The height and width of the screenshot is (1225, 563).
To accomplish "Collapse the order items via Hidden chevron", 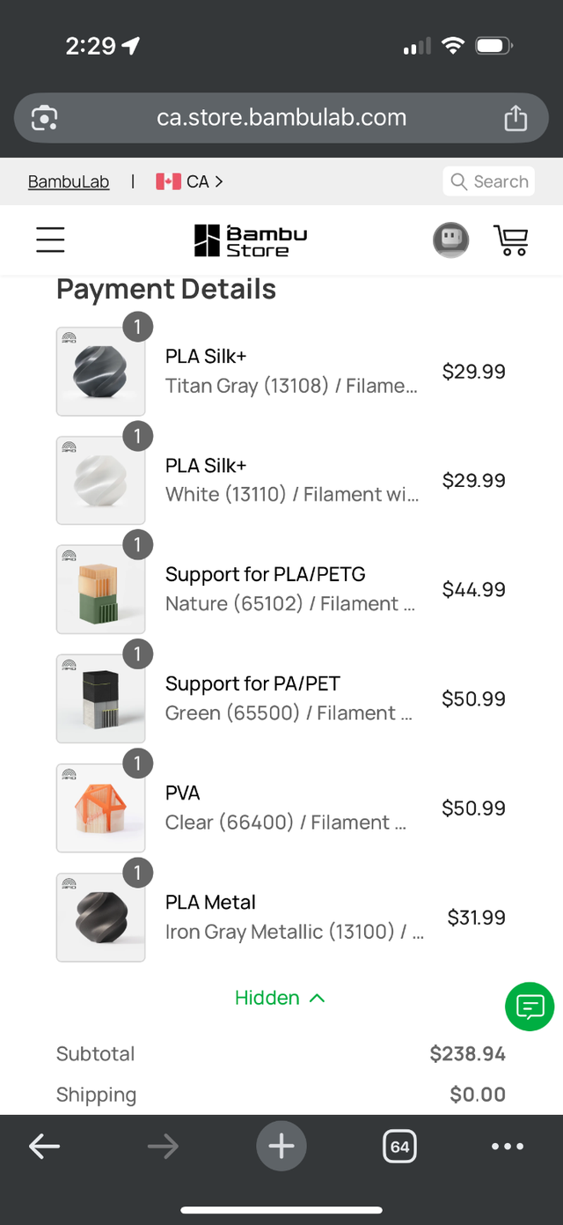I will [x=280, y=997].
